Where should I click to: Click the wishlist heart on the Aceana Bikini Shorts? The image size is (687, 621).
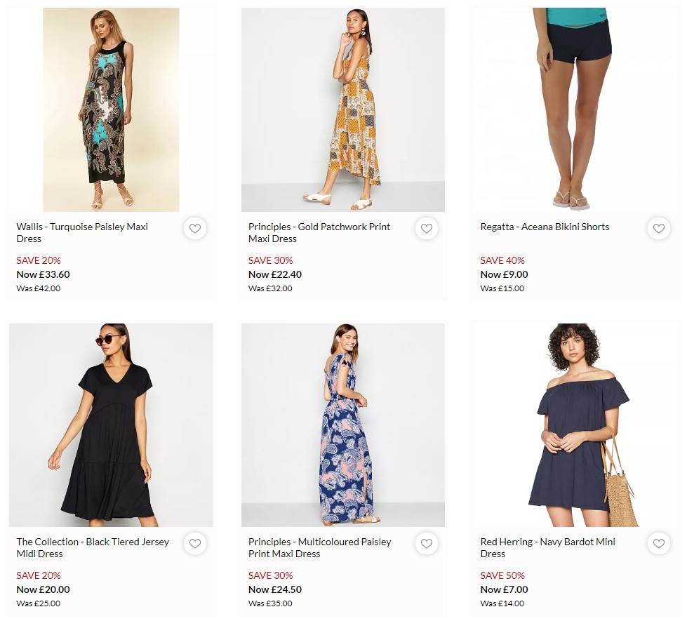[658, 228]
